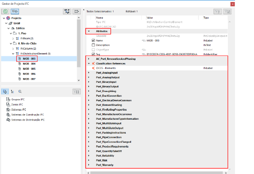Toggle the ObjectType attribute checkbox
Image resolution: width=254 pixels, height=174 pixels.
93,50
